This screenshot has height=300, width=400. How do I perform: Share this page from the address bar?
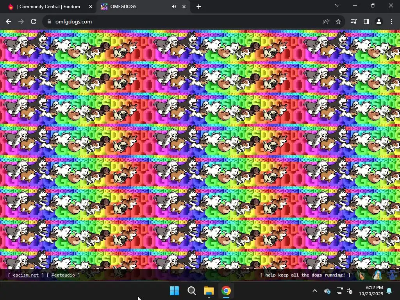pos(326,22)
